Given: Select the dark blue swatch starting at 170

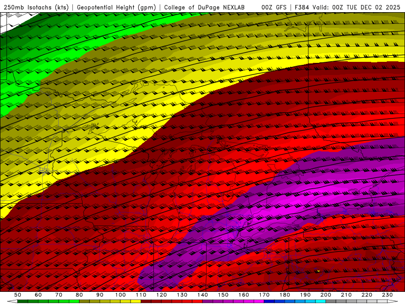Looking at the screenshot, I should tap(269, 301).
